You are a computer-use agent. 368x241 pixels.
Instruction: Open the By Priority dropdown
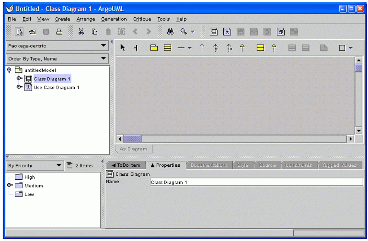[35, 166]
